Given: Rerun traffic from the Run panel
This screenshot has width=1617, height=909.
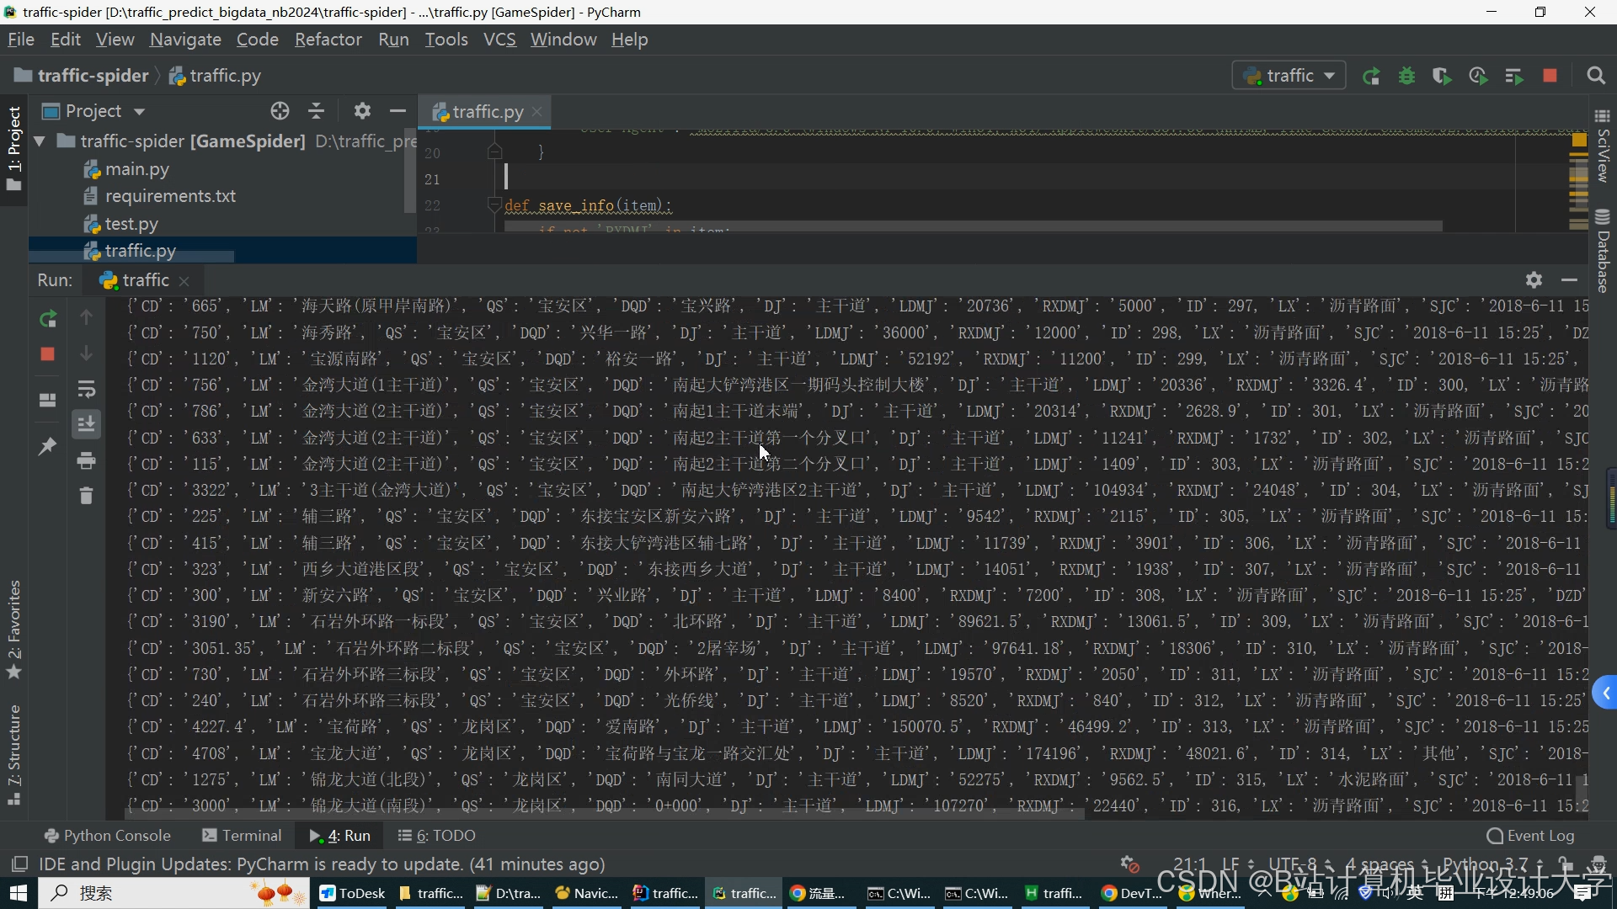Looking at the screenshot, I should 48,318.
